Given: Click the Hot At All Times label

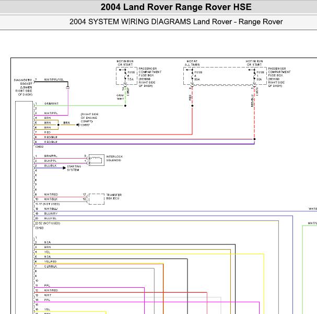Looking at the screenshot, I should 192,63.
